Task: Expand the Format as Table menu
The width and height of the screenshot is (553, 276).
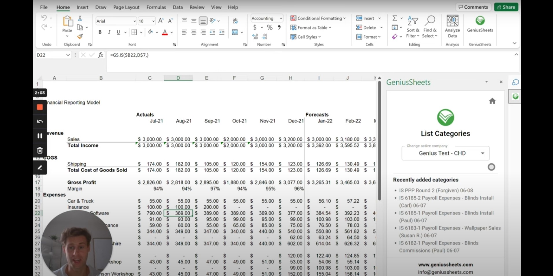Action: 311,27
